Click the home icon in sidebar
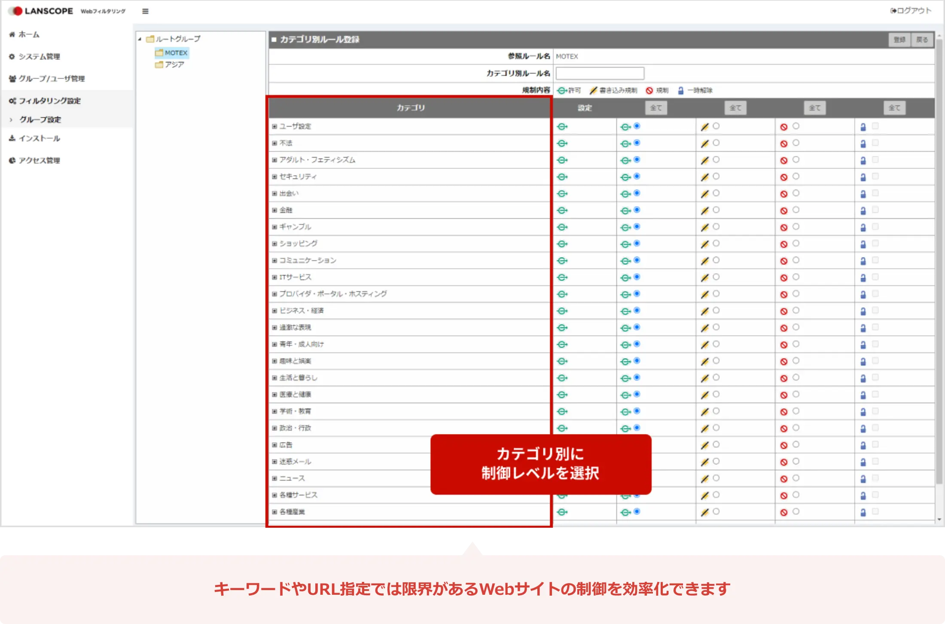945x624 pixels. pyautogui.click(x=12, y=34)
